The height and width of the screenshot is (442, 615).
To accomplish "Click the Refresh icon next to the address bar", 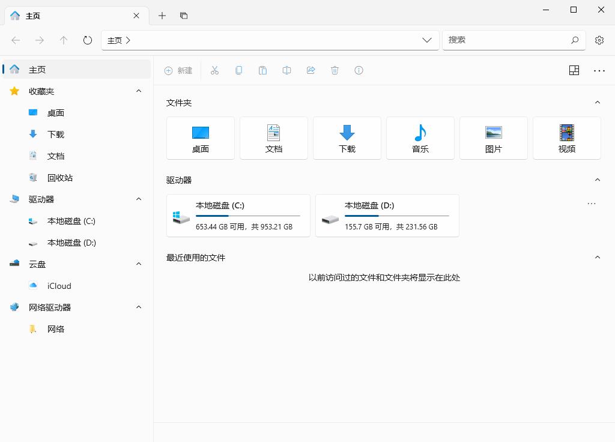I will (x=88, y=40).
